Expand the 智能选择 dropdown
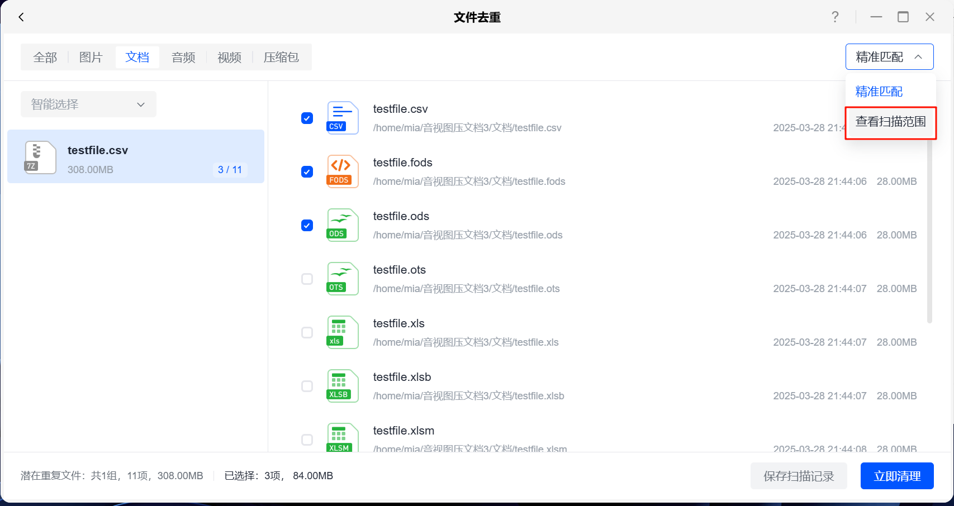The height and width of the screenshot is (506, 954). tap(88, 104)
